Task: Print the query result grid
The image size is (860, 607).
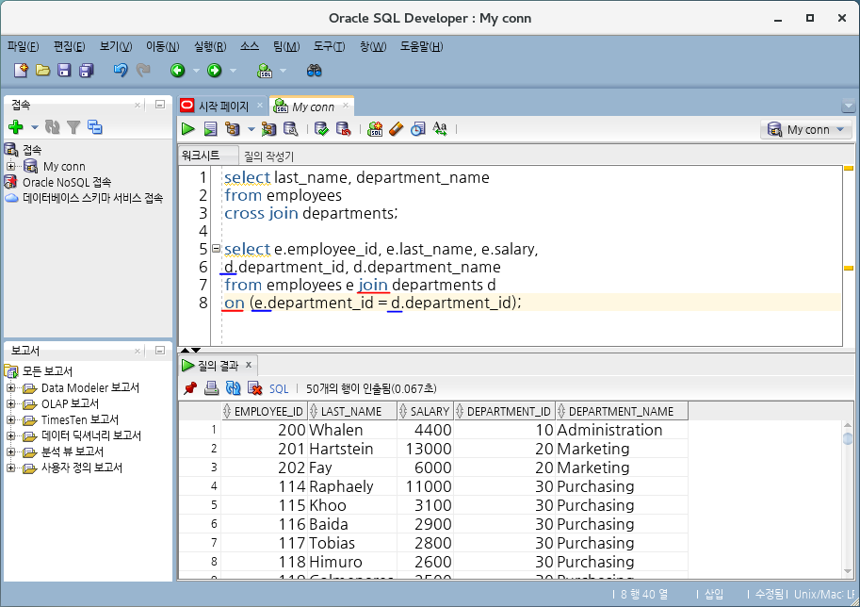Action: click(x=211, y=388)
